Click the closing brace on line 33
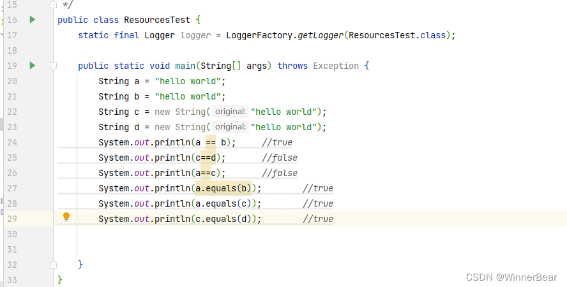This screenshot has width=567, height=287. pyautogui.click(x=59, y=280)
